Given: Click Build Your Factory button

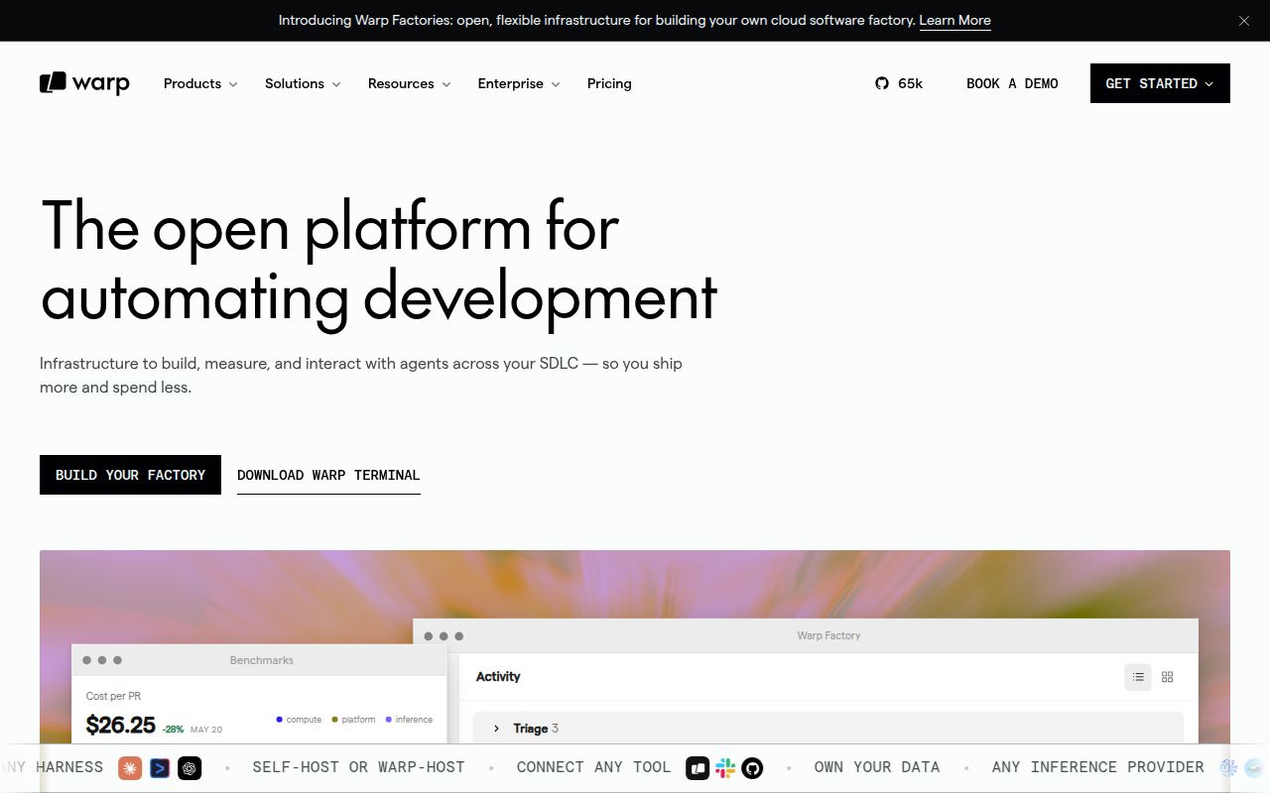Looking at the screenshot, I should click(x=130, y=475).
